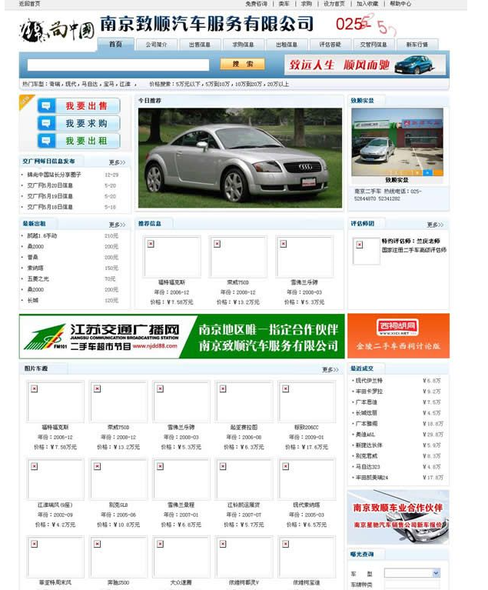Click inside the search text field
Screen dimensions: 488x590
pyautogui.click(x=118, y=65)
